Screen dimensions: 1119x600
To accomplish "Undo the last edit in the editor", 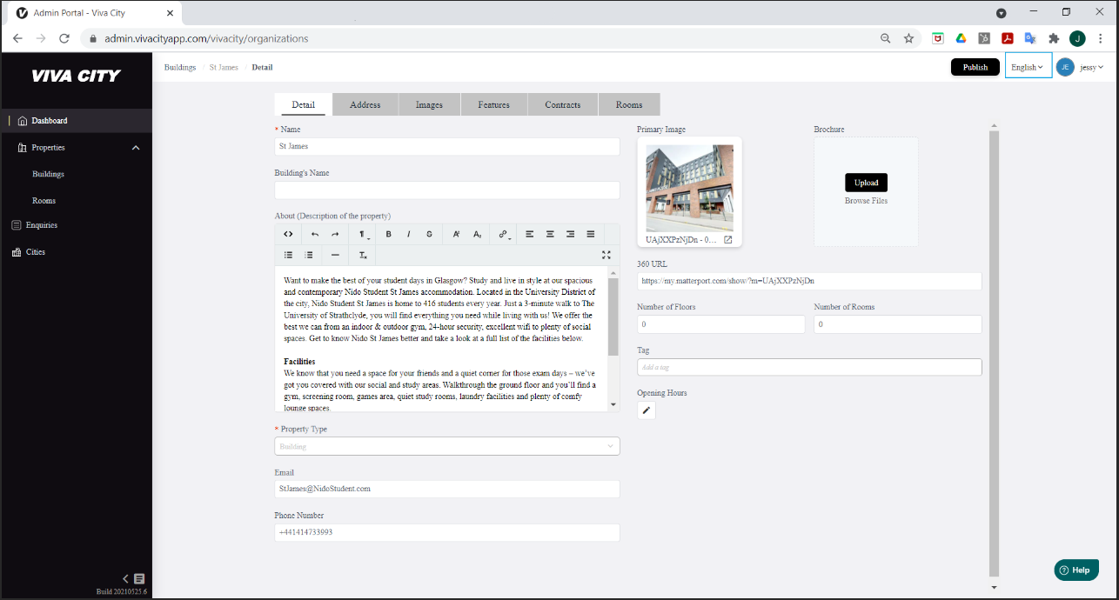I will pos(314,234).
